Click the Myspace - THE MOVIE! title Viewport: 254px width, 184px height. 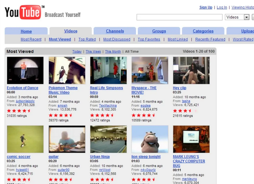(144, 90)
